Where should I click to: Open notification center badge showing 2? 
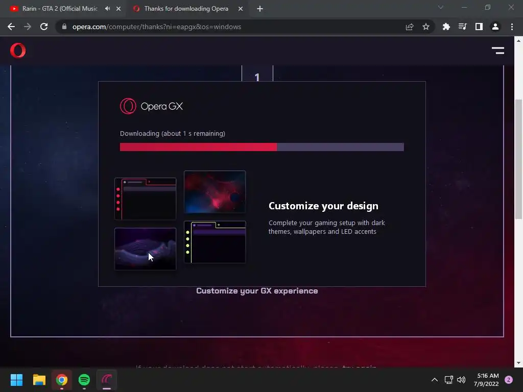pos(509,380)
